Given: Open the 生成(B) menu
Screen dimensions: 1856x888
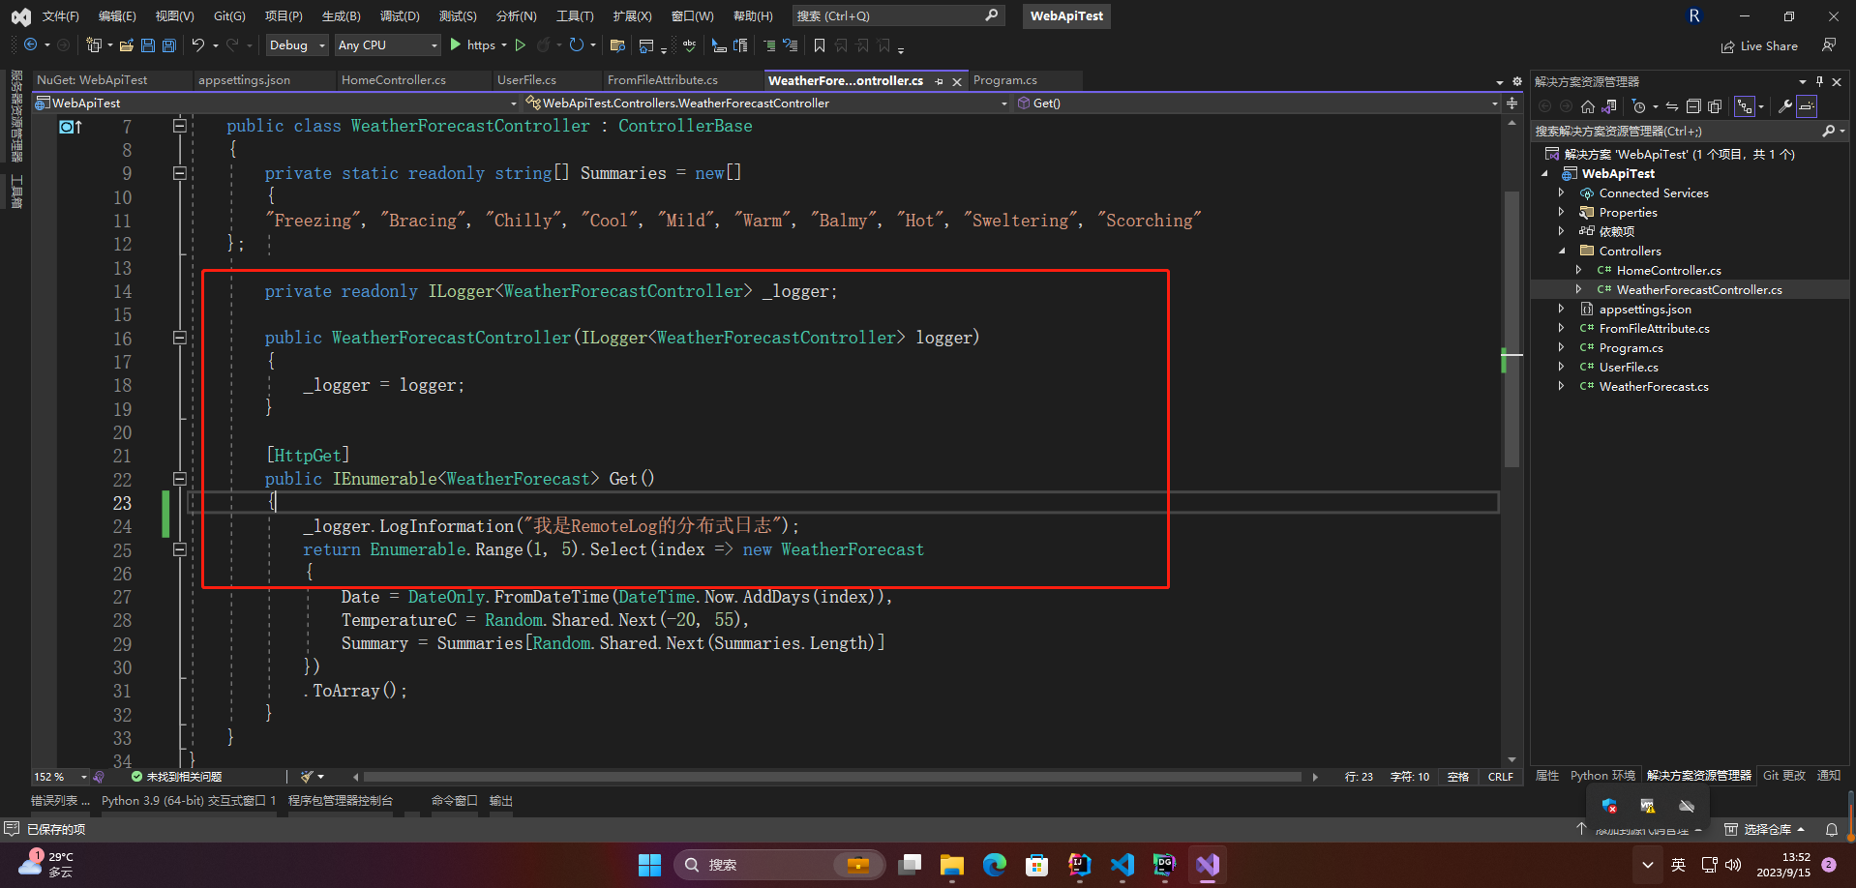Looking at the screenshot, I should pyautogui.click(x=342, y=16).
